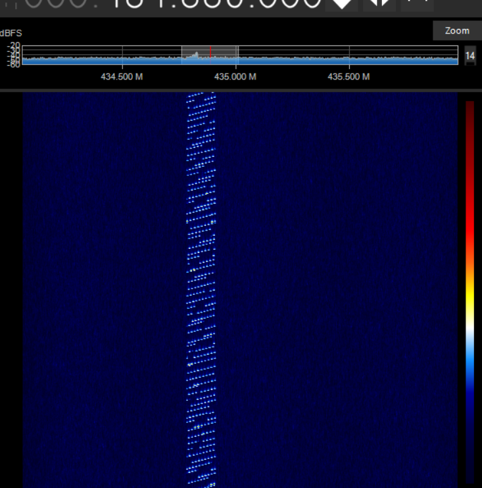
Task: Click the dBFS axis label
Action: [11, 32]
